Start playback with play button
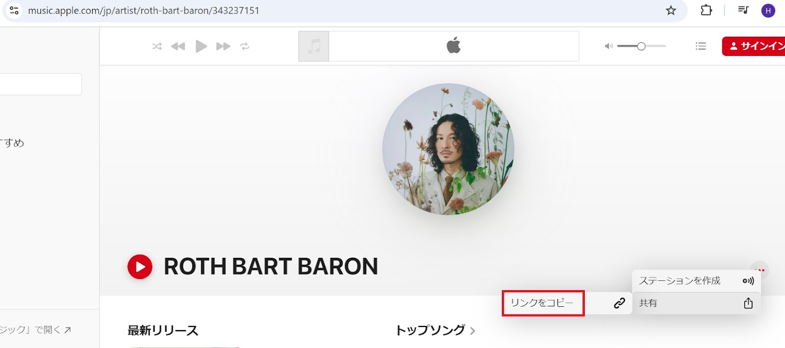 tap(201, 46)
